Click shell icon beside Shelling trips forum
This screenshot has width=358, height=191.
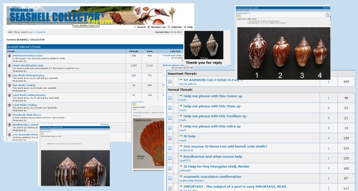[10, 125]
